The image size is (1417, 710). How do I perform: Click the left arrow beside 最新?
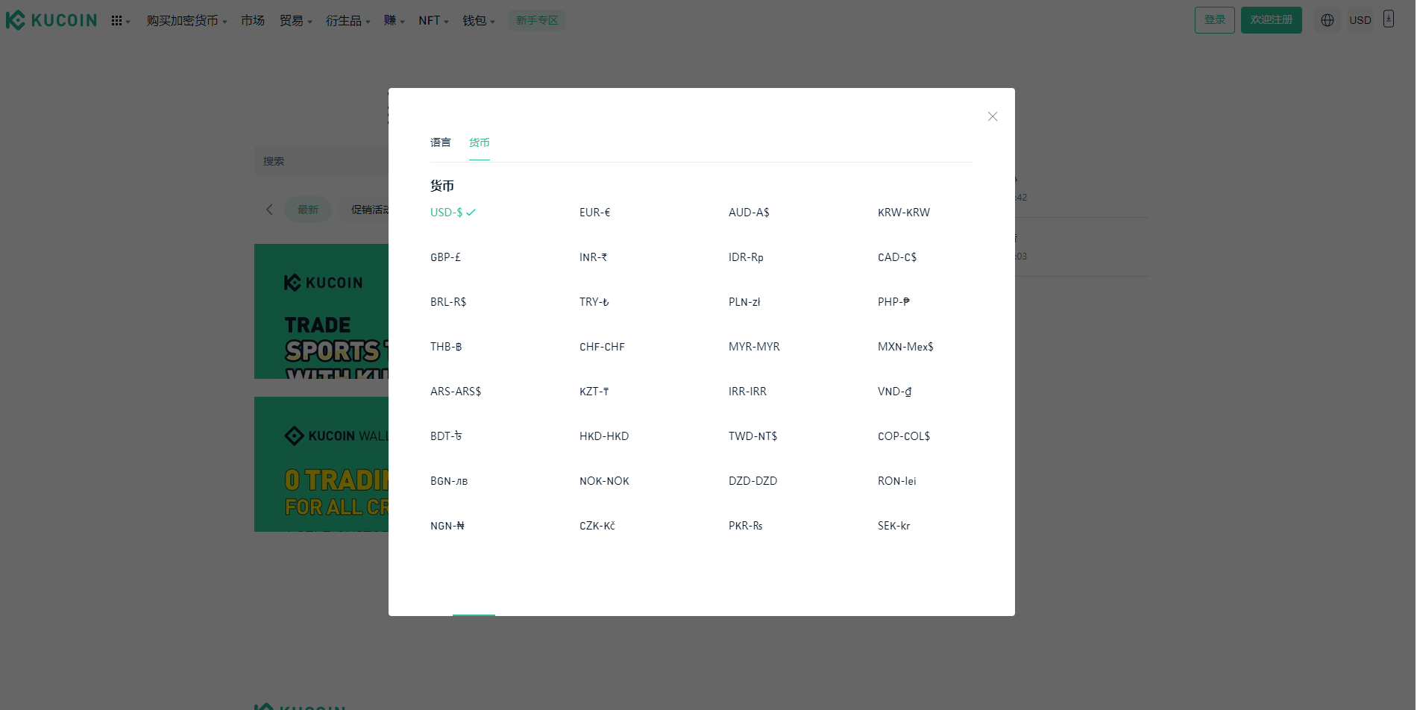coord(269,210)
